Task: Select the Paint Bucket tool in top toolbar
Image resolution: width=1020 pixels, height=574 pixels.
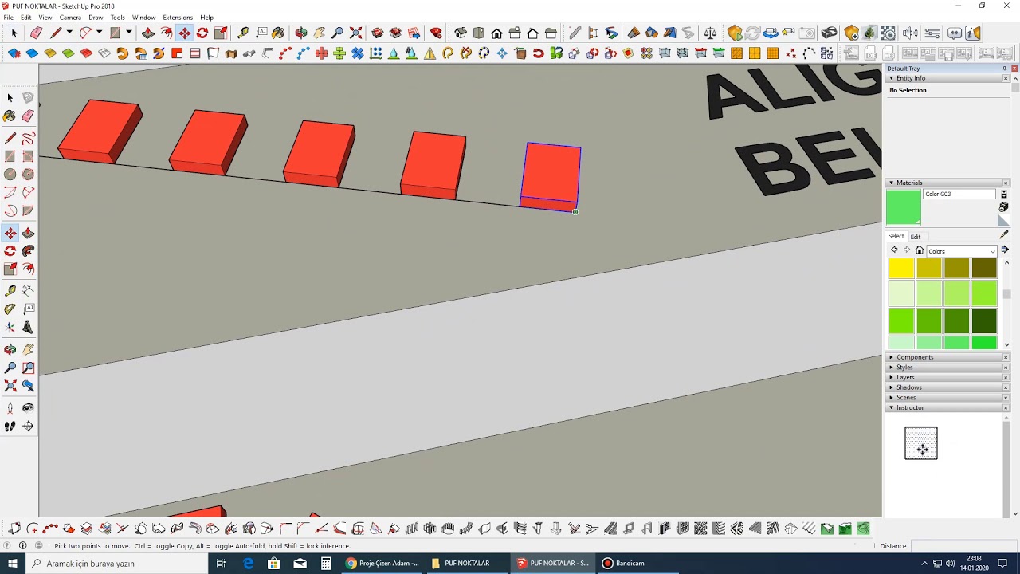Action: coord(278,33)
